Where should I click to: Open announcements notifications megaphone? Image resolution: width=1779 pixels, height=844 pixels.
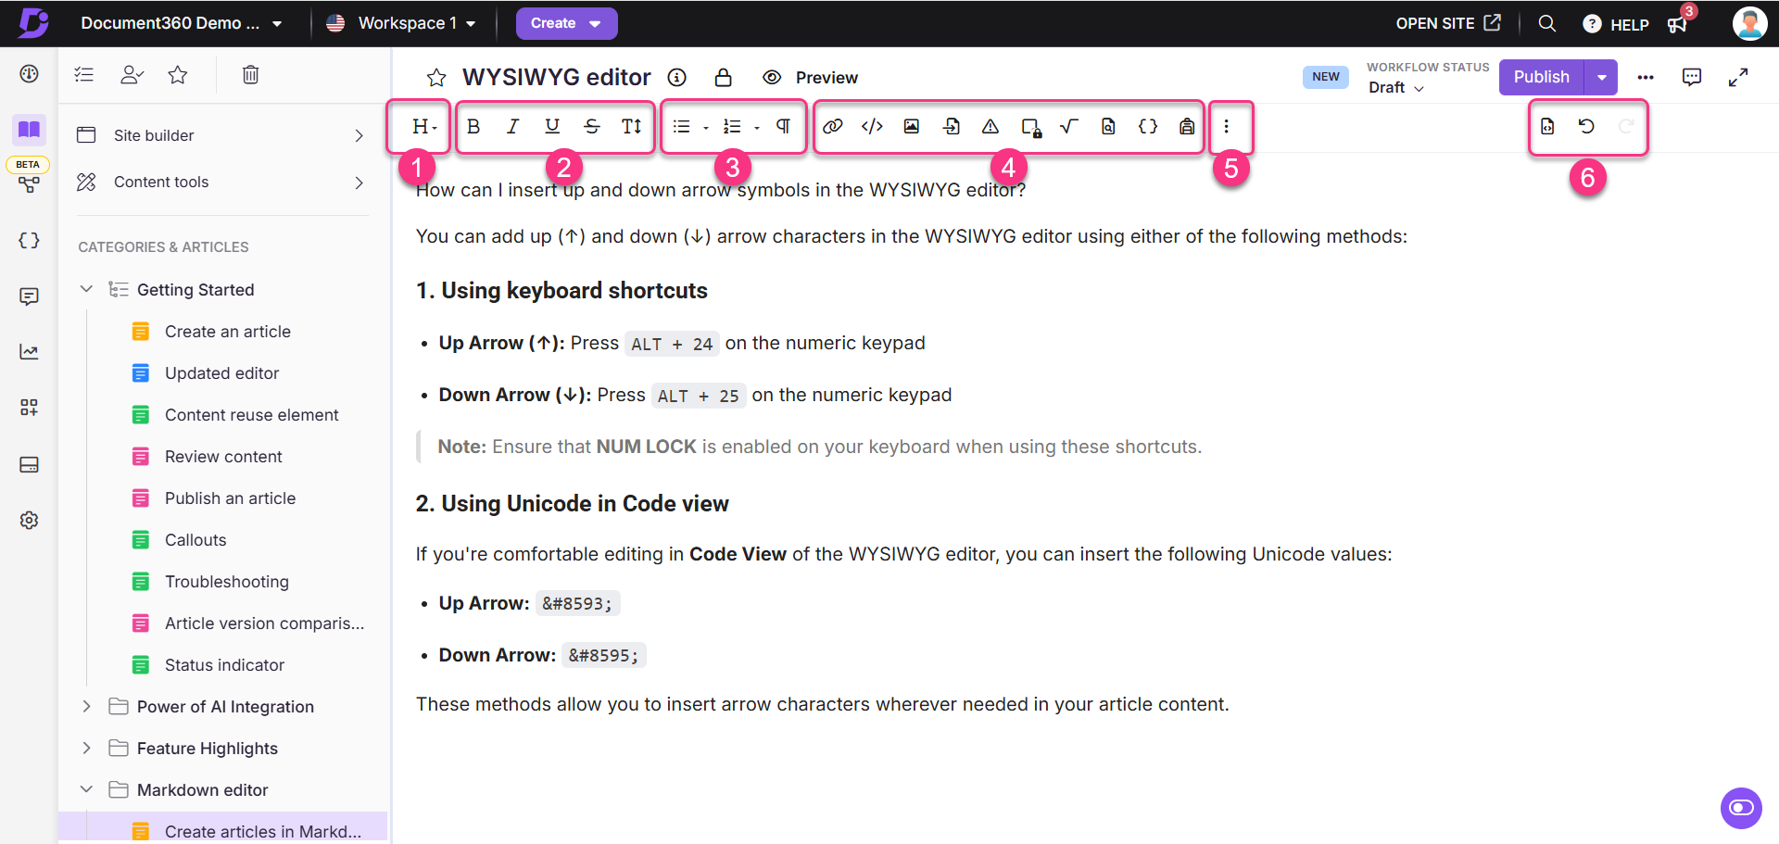click(1678, 25)
